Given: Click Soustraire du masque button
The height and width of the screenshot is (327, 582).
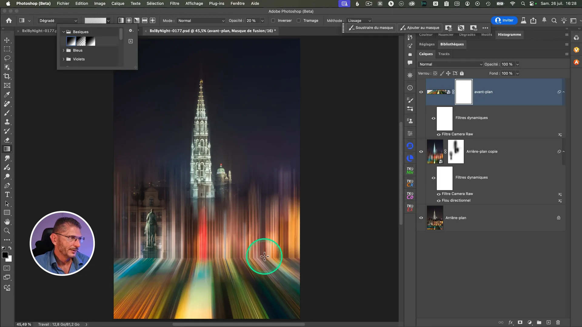Looking at the screenshot, I should (371, 28).
